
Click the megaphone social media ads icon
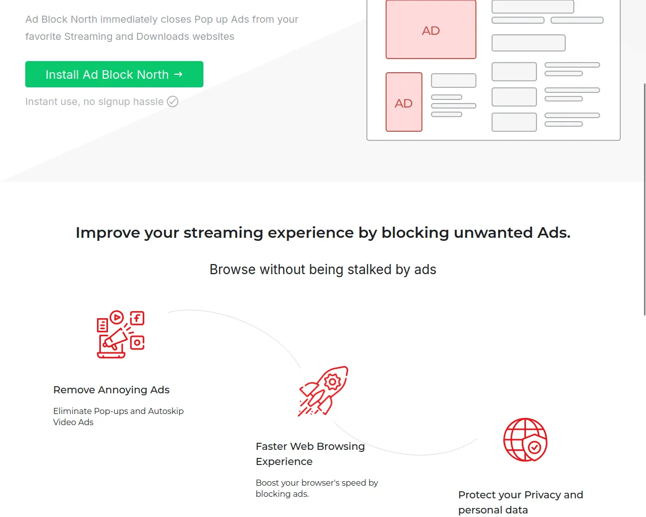click(x=120, y=335)
